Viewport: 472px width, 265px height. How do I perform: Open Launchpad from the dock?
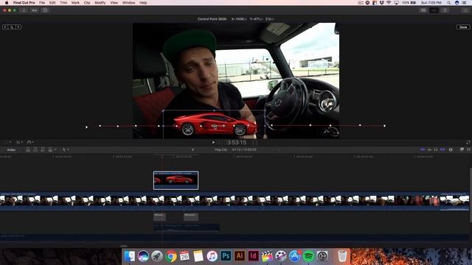coord(157,256)
